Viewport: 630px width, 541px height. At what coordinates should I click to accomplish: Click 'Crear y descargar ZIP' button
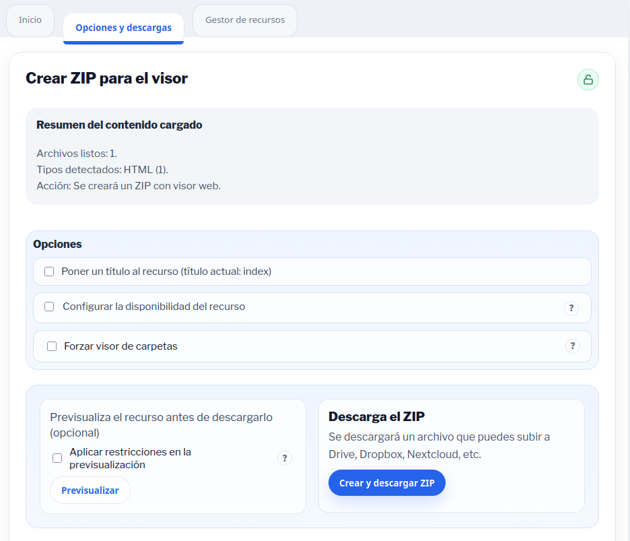pos(387,483)
